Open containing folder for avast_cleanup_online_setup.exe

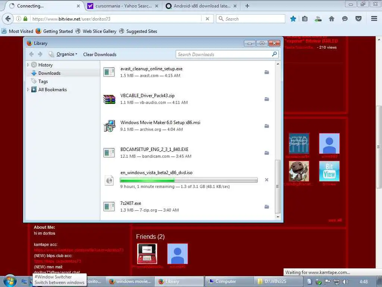pyautogui.click(x=266, y=72)
